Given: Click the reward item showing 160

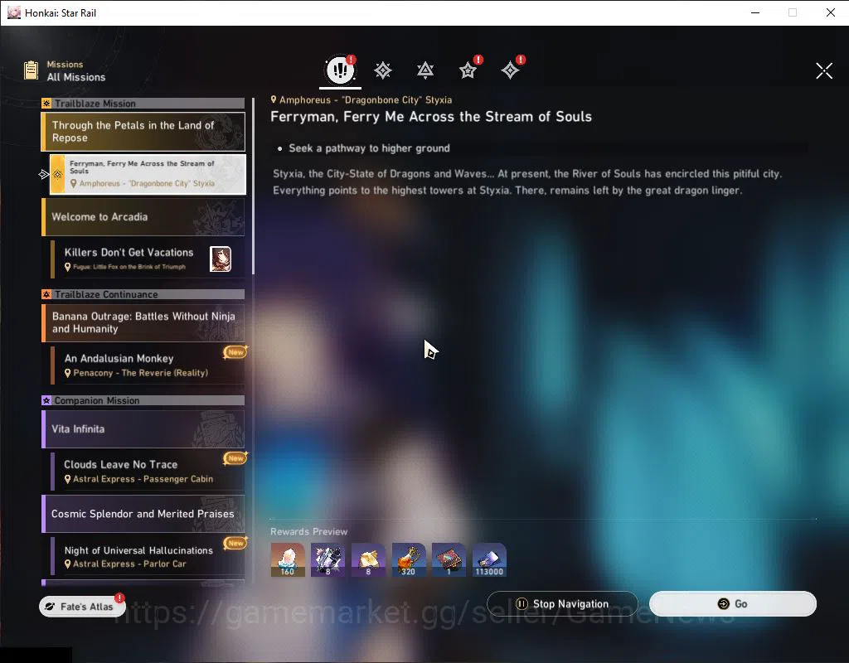Looking at the screenshot, I should pyautogui.click(x=288, y=559).
